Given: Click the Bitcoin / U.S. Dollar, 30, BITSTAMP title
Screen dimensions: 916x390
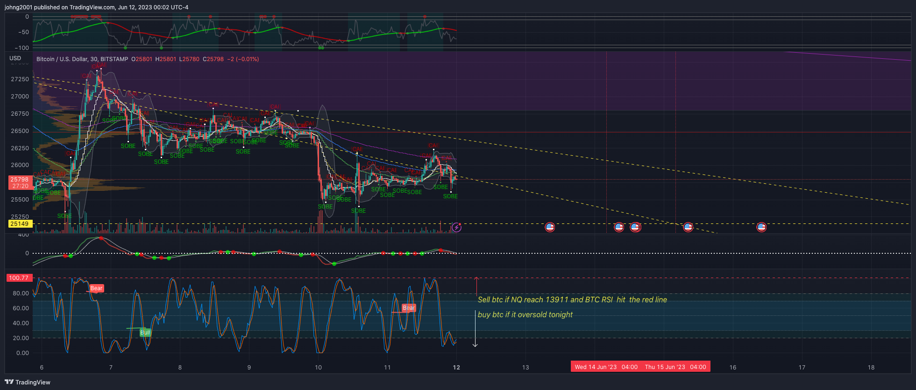Looking at the screenshot, I should pyautogui.click(x=82, y=59).
